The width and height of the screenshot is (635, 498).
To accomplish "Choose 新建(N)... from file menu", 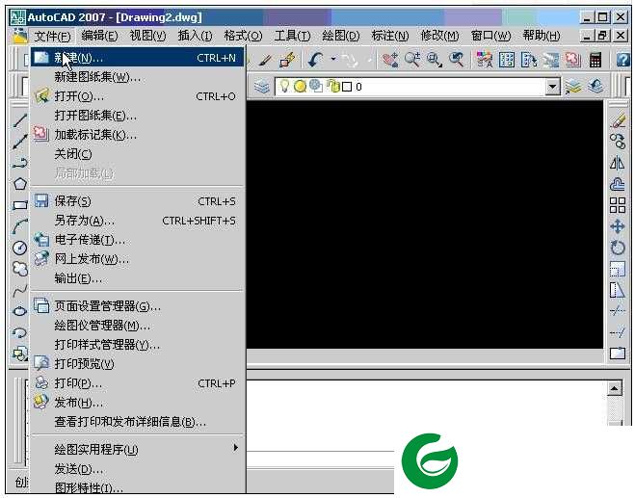I will pyautogui.click(x=138, y=58).
